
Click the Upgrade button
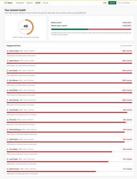point(112,3)
